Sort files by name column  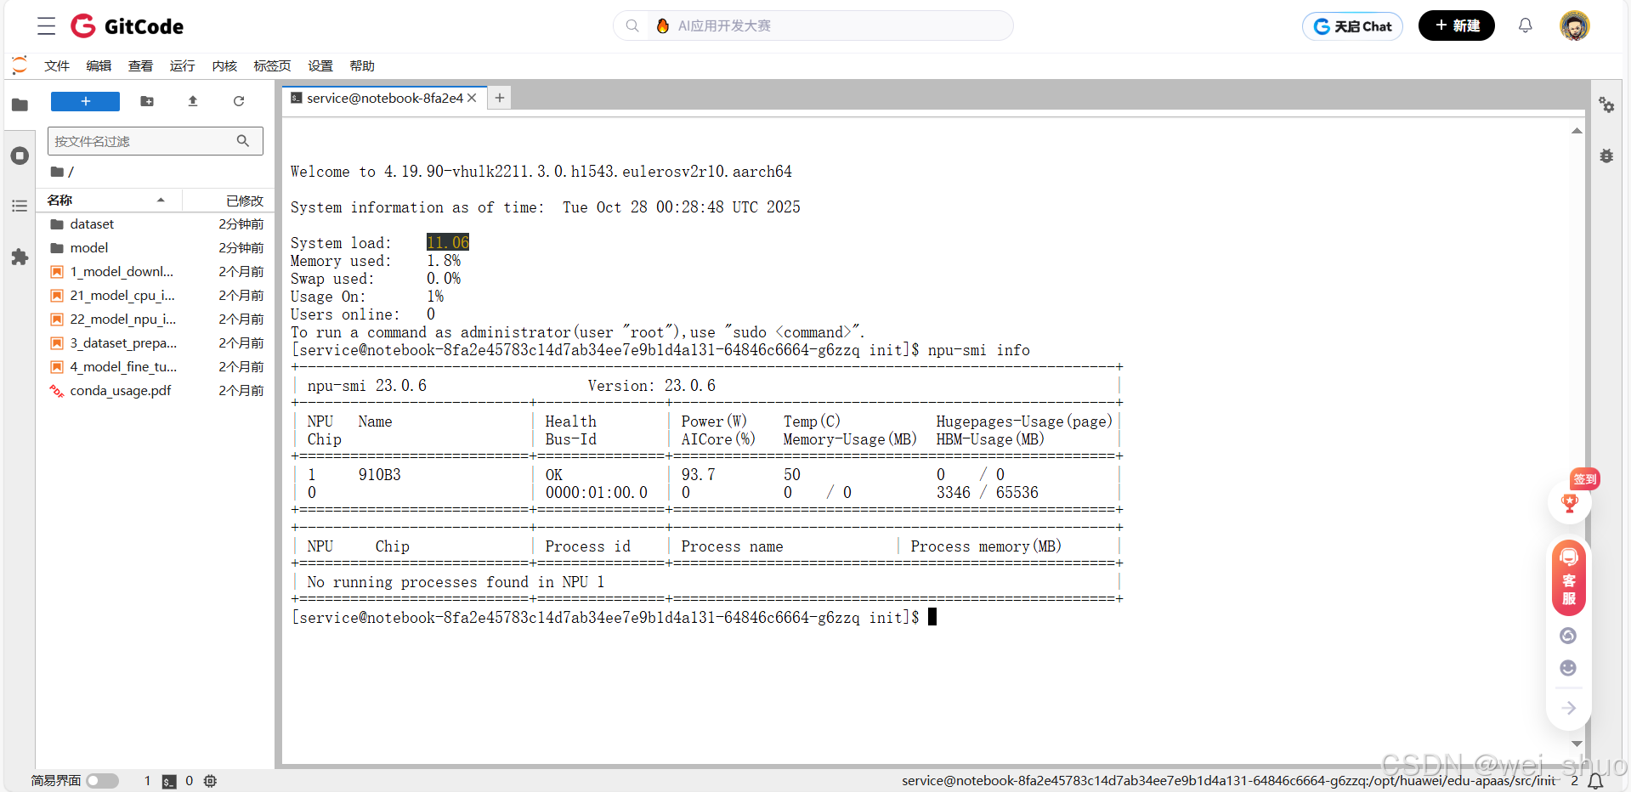(108, 201)
